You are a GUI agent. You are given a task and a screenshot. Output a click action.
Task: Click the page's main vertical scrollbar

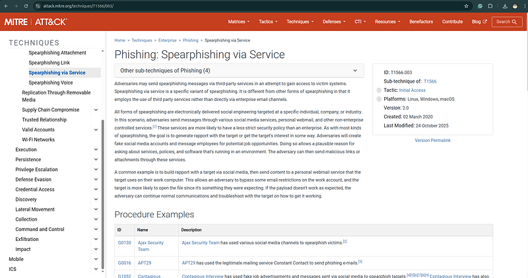(x=526, y=61)
